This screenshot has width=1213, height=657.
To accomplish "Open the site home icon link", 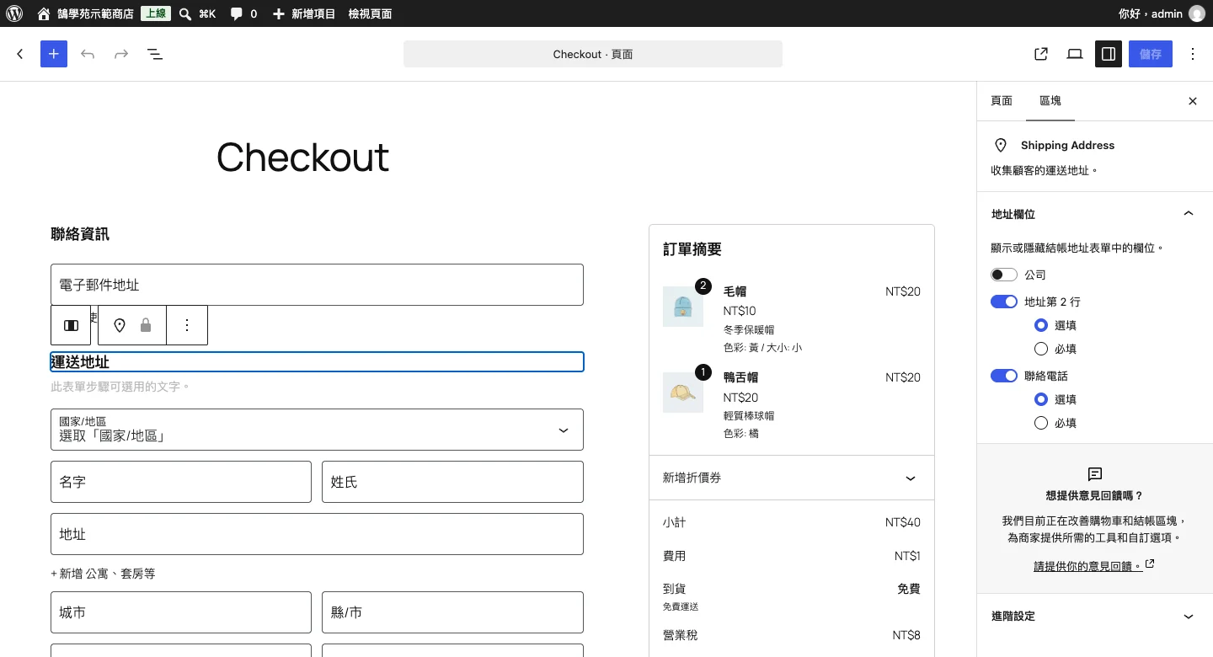I will (x=44, y=13).
